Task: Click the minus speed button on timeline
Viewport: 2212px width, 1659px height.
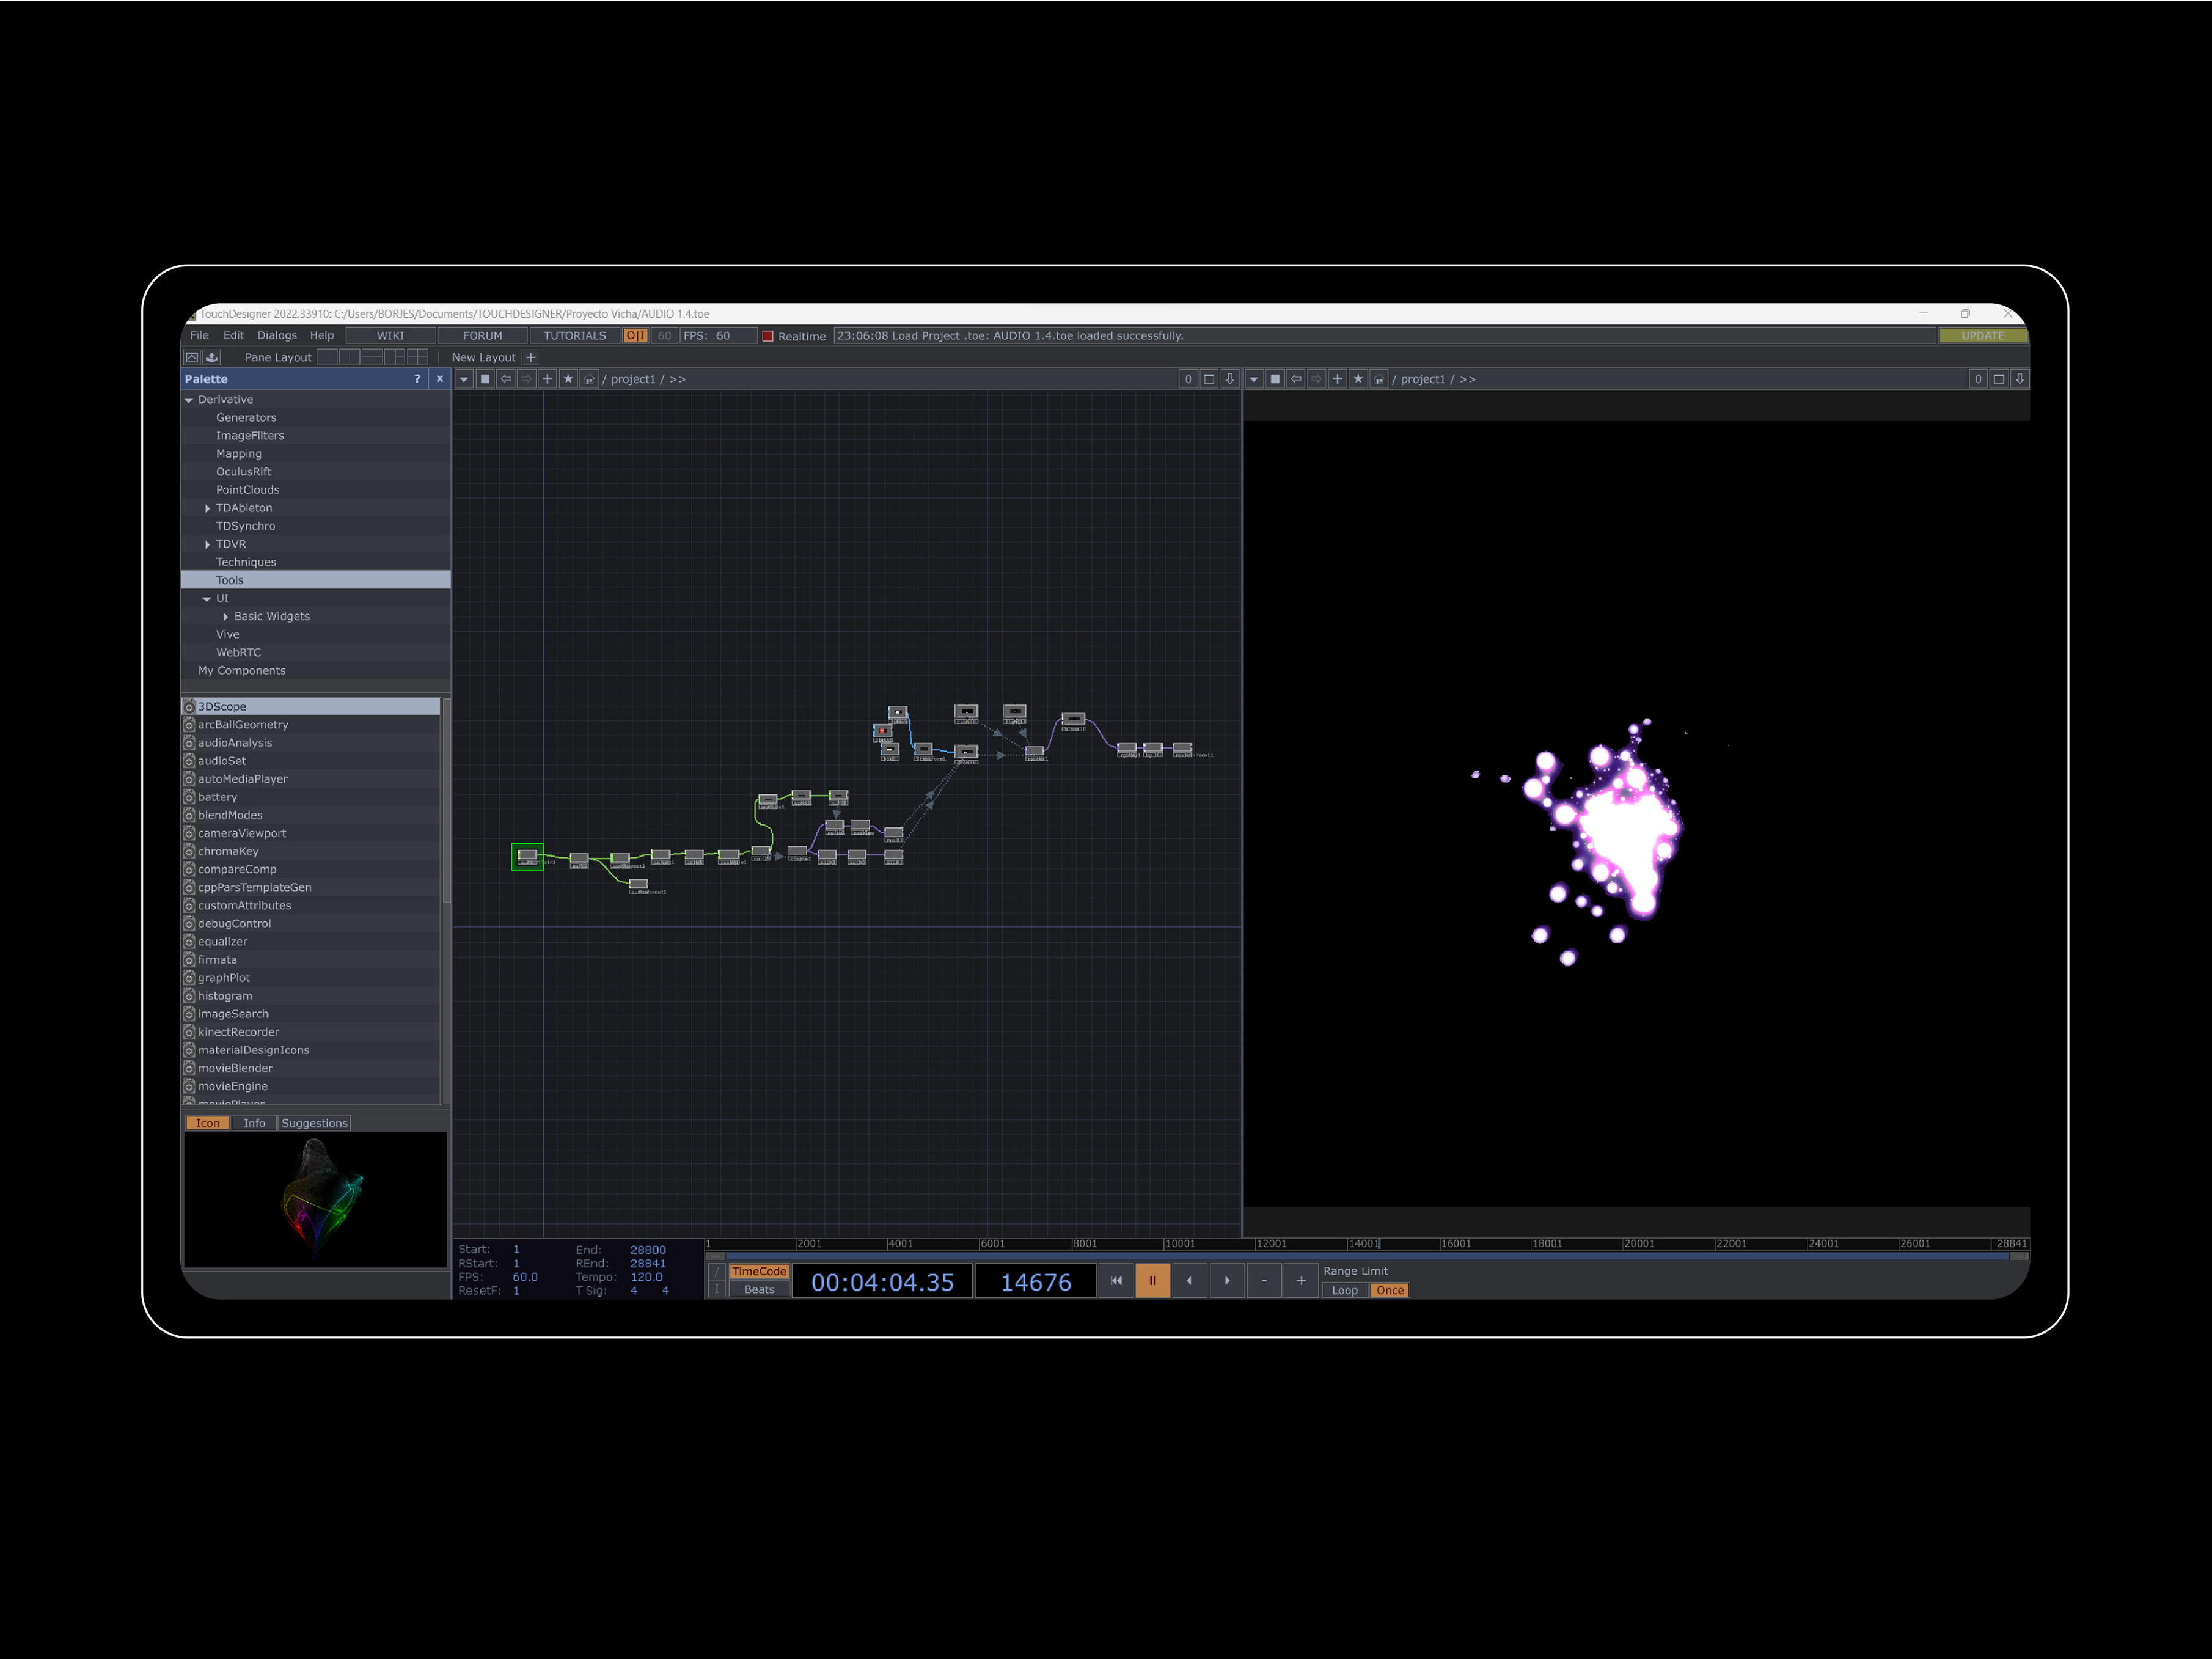Action: click(1264, 1280)
